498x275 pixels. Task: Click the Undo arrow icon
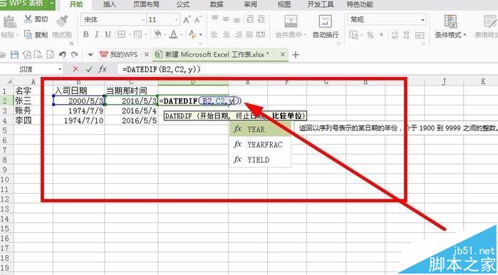63,55
